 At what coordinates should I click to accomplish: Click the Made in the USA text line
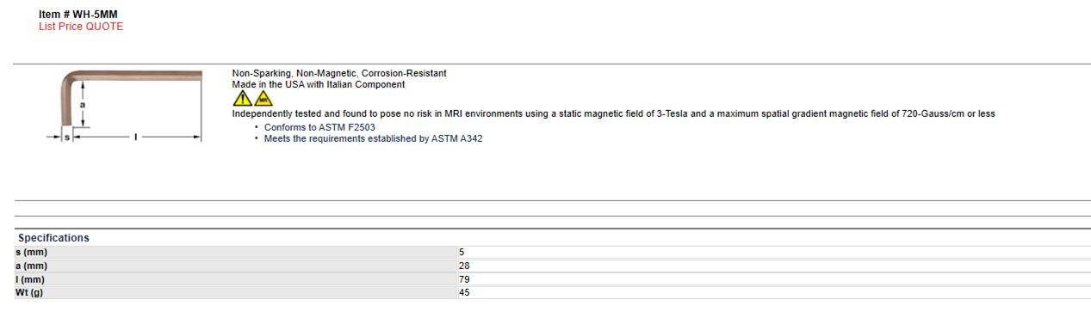319,85
